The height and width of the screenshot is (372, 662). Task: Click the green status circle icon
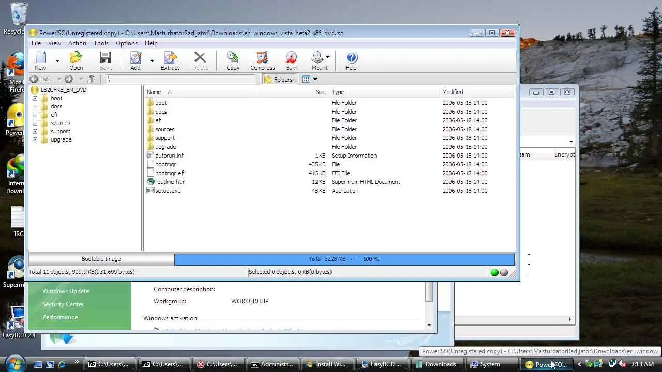tap(494, 272)
